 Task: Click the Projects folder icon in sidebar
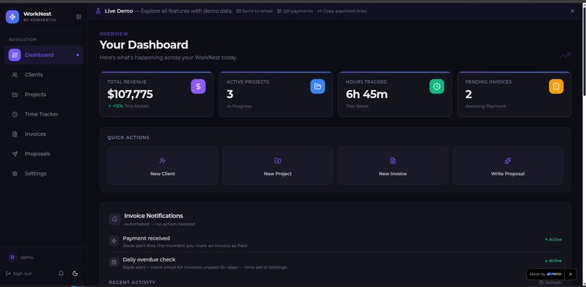[15, 94]
